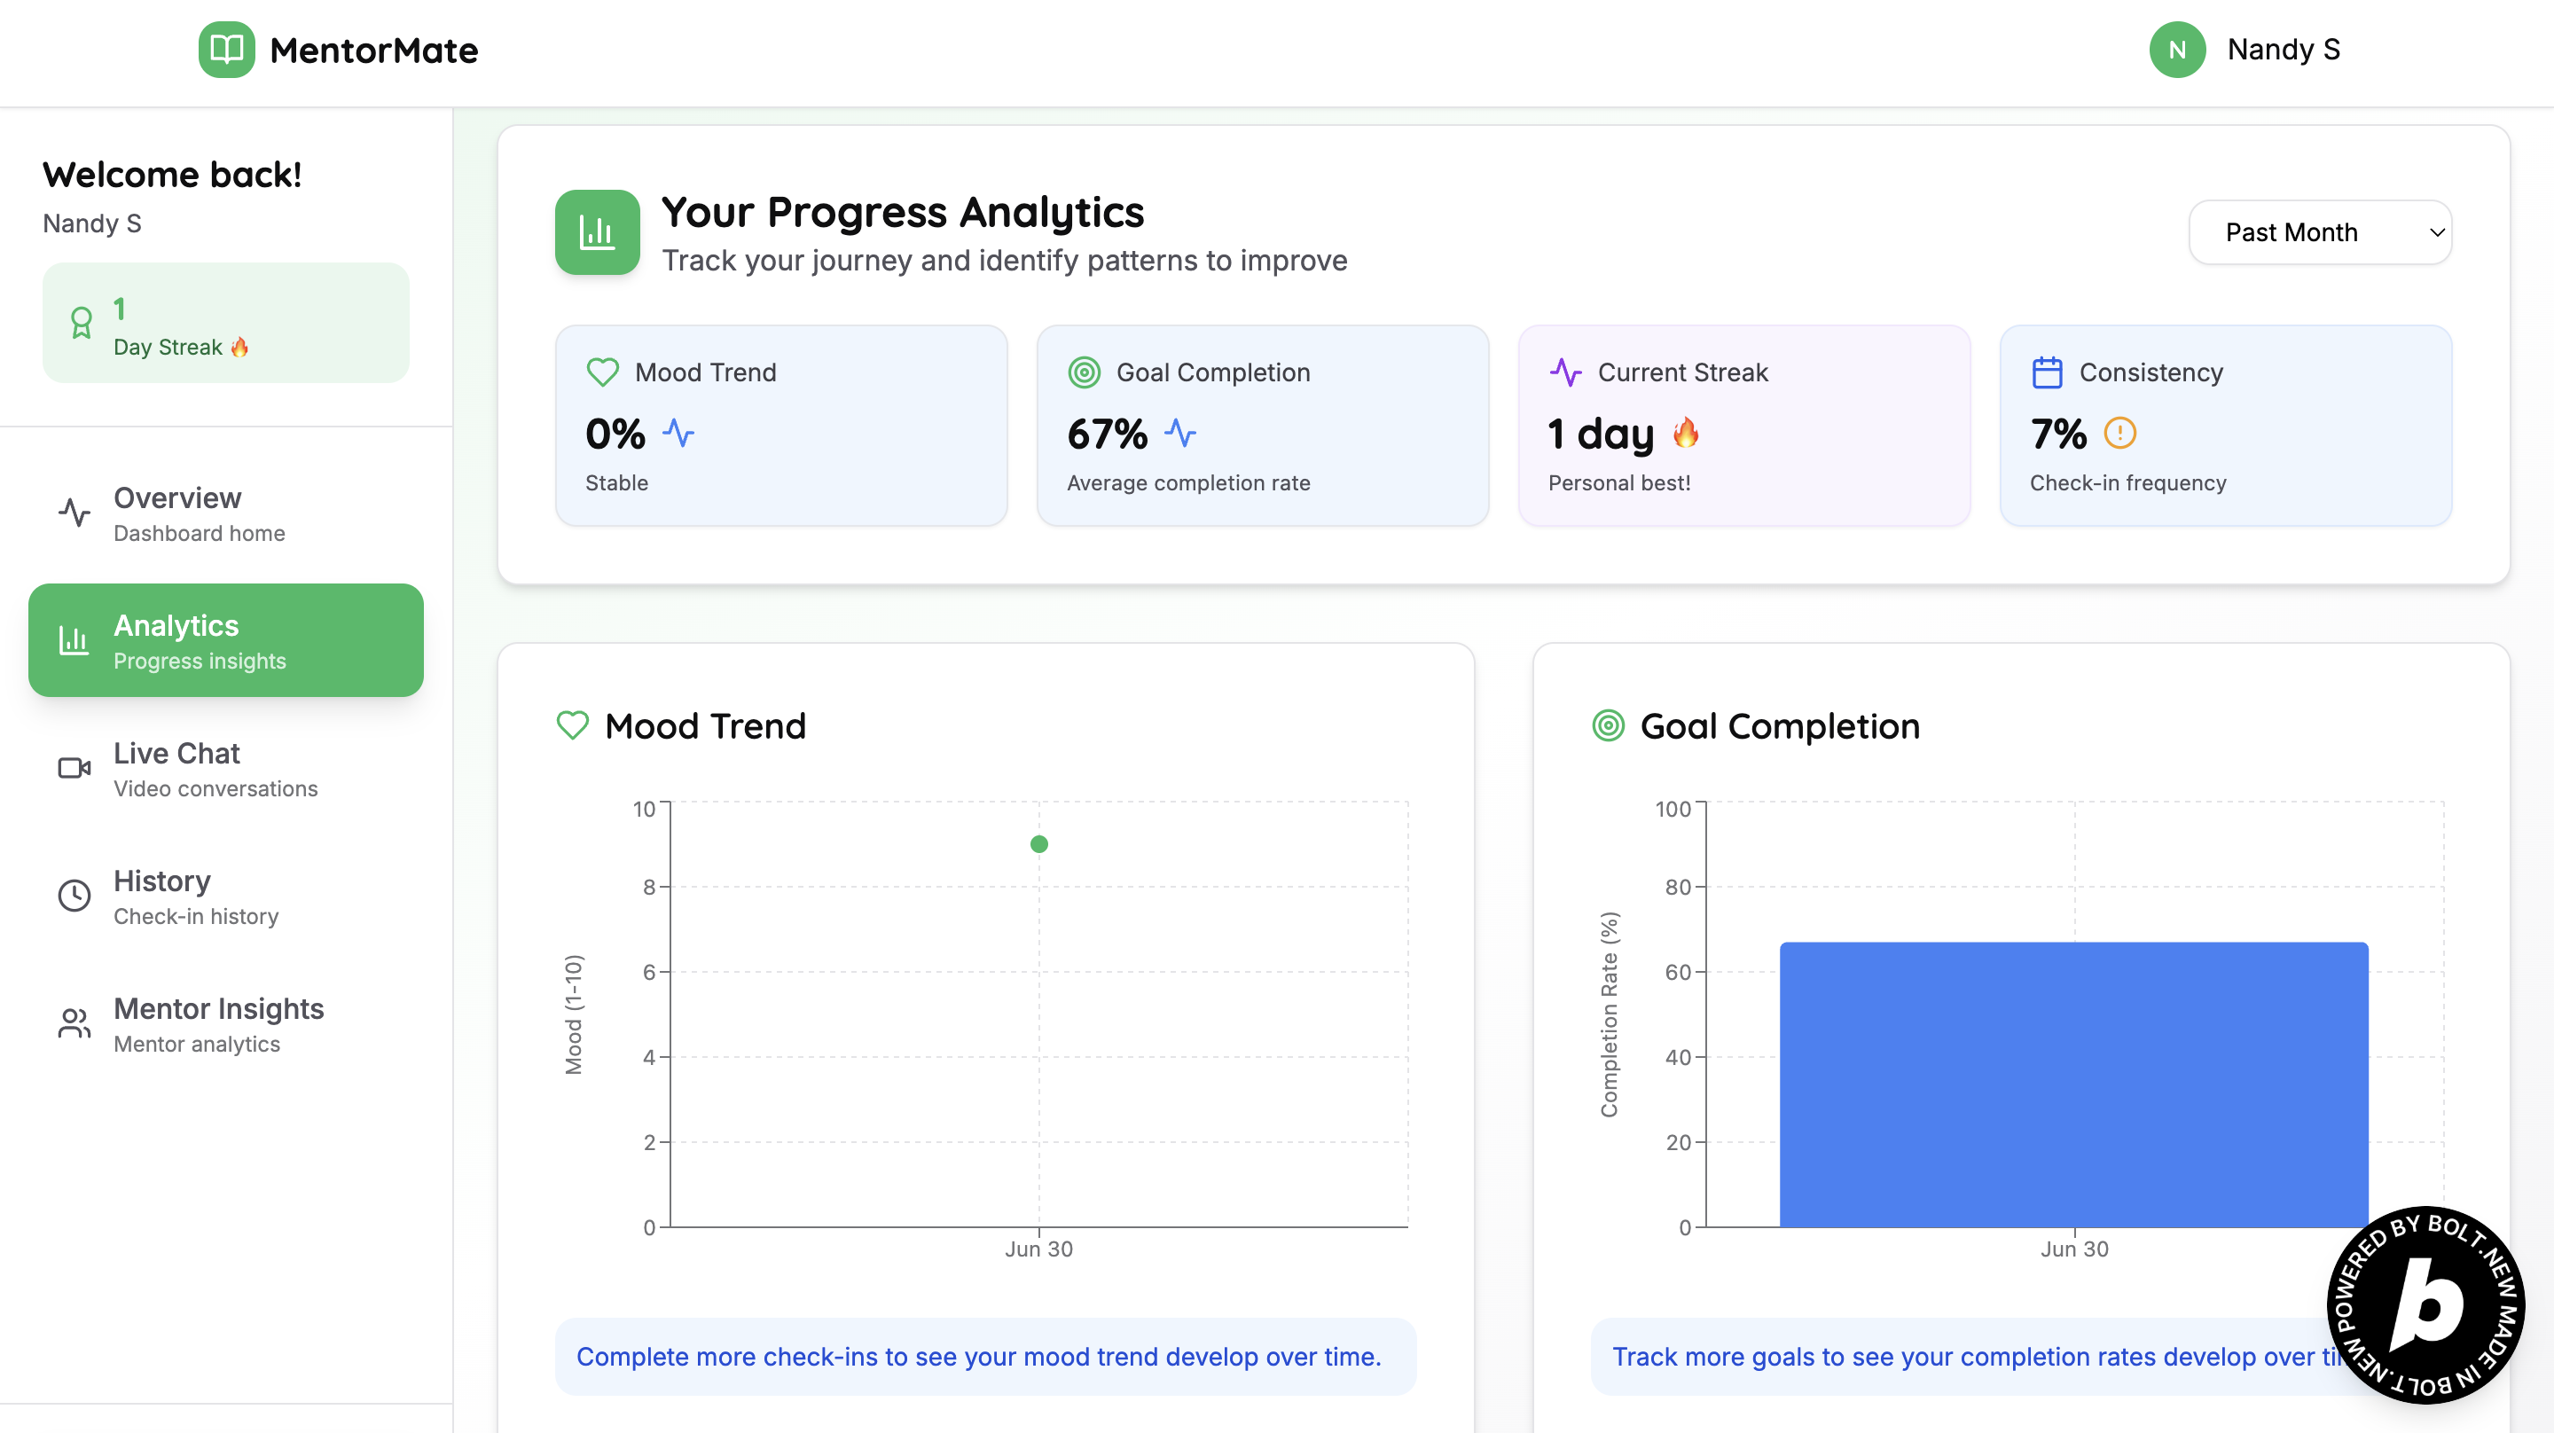Click the flame icon next to 1 day
This screenshot has width=2554, height=1433.
click(x=1686, y=434)
